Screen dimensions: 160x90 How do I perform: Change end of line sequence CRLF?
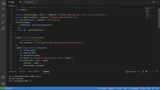(x=125, y=88)
